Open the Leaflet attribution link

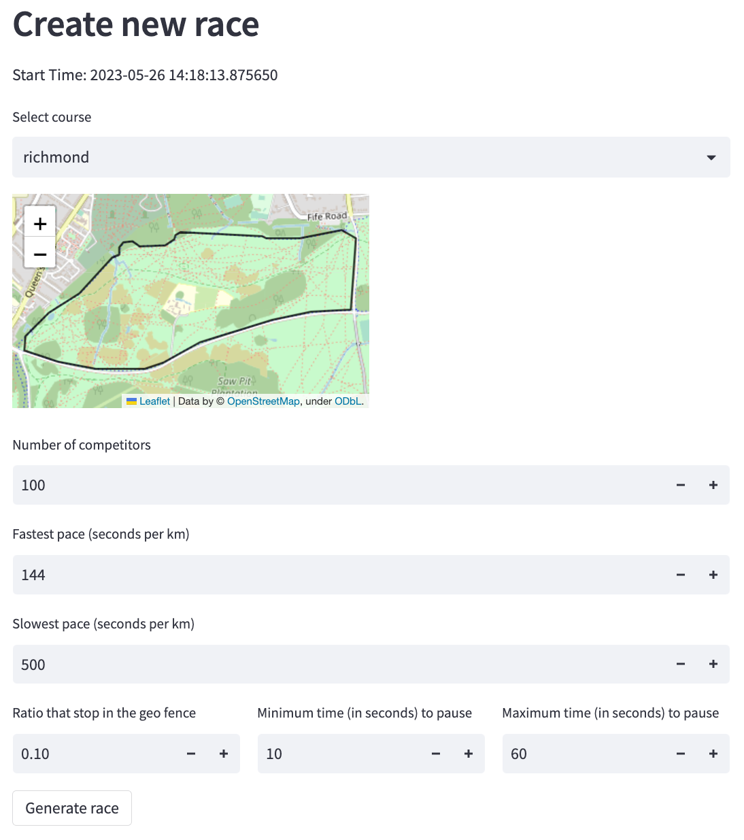pyautogui.click(x=154, y=401)
